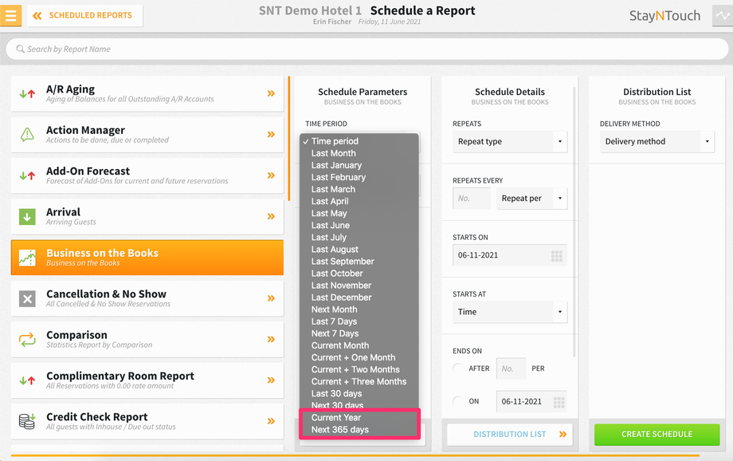
Task: Click the Action Manager warning triangle icon
Action: point(27,135)
